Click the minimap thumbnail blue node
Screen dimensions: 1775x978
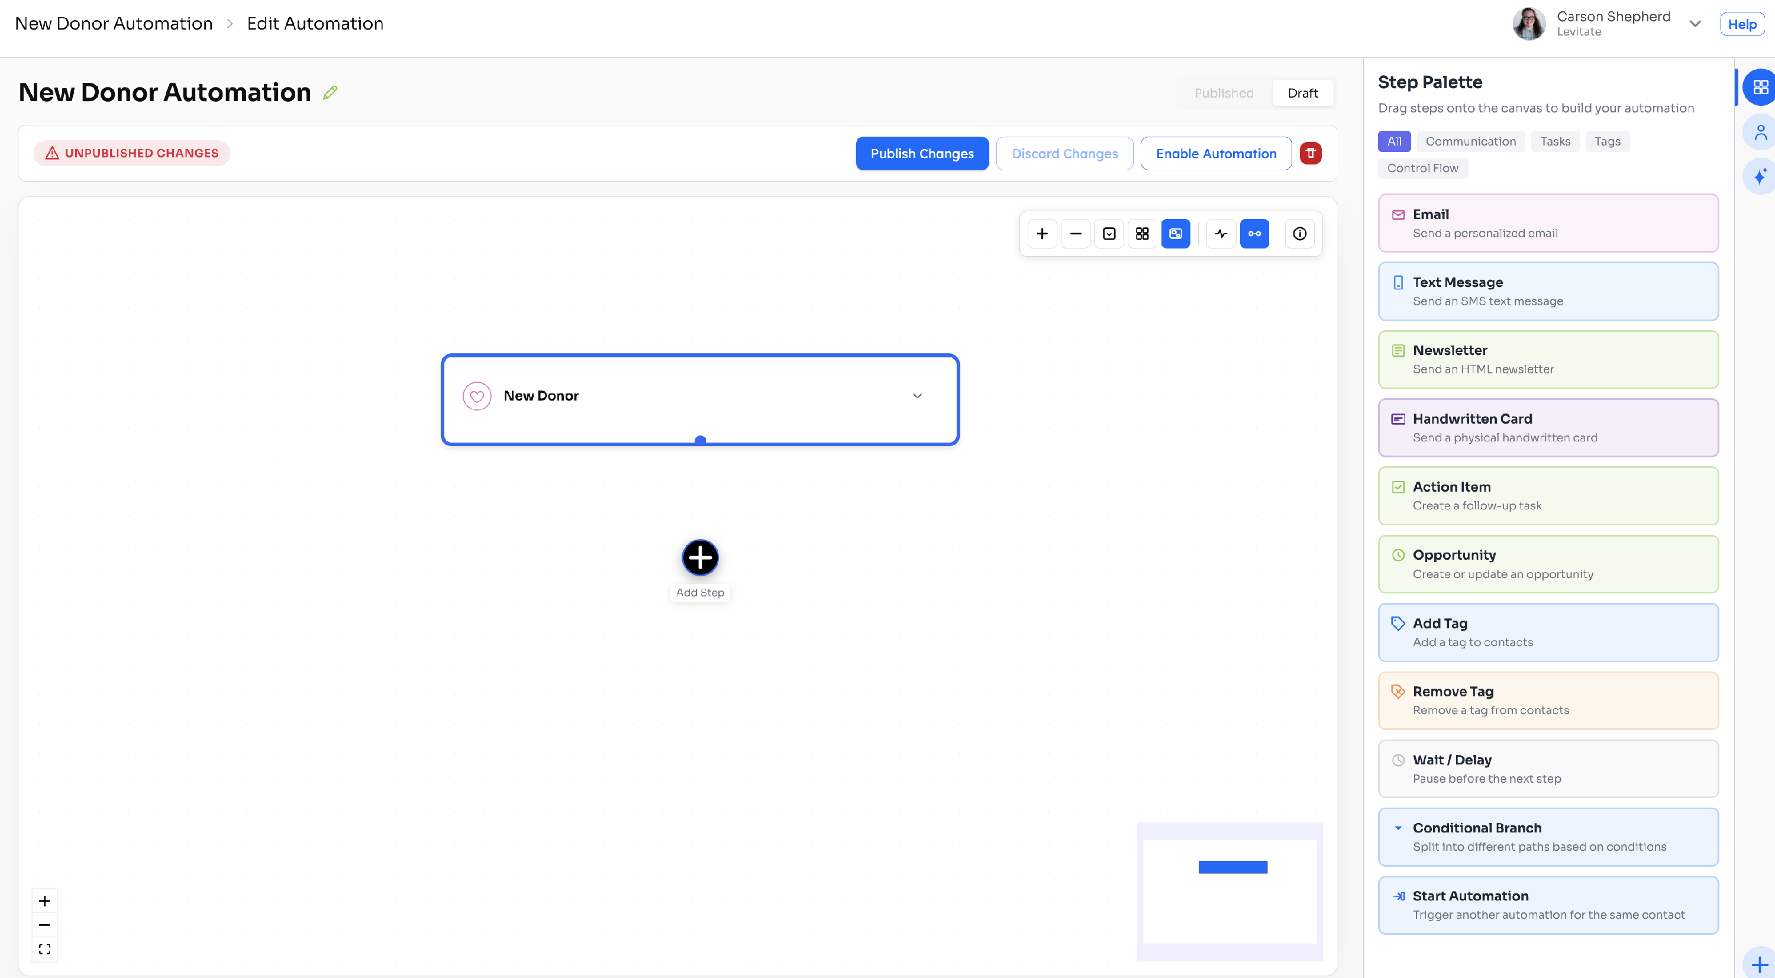click(1232, 867)
